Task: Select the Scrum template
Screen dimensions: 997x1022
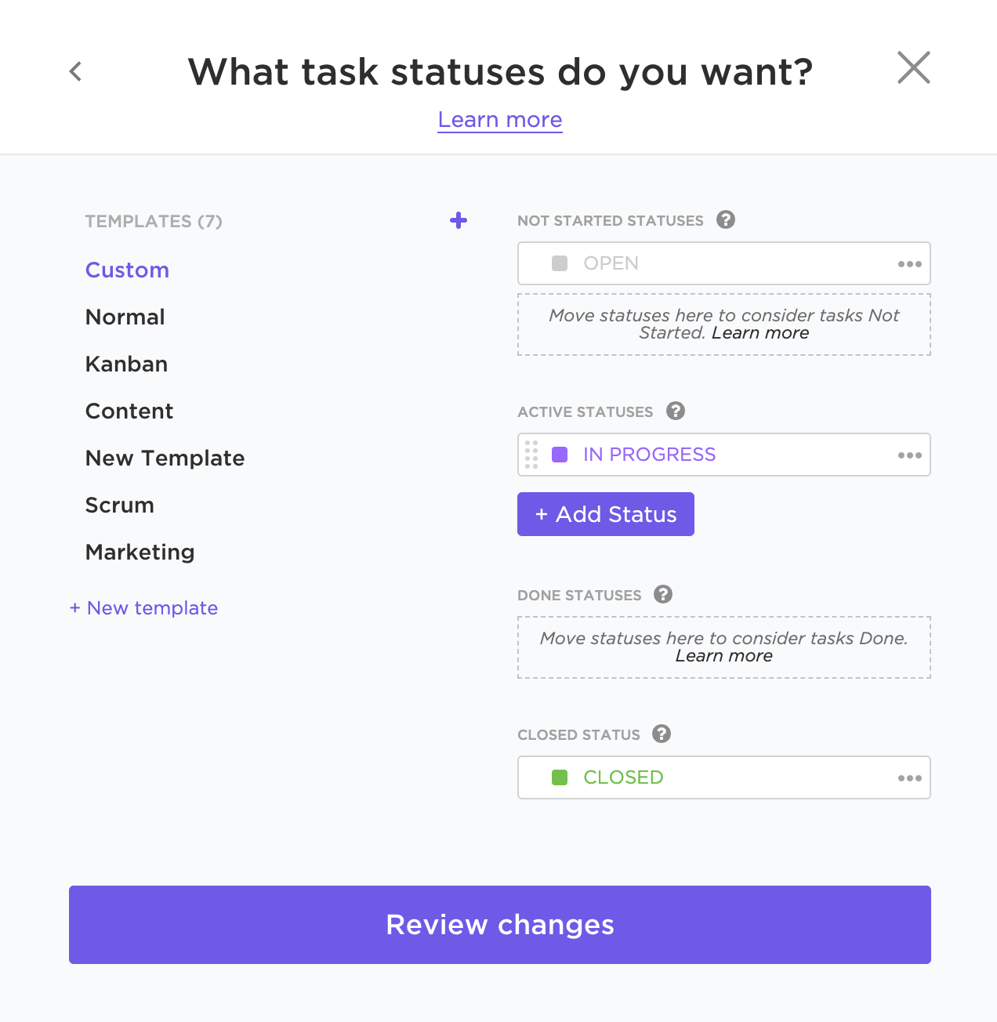Action: [119, 505]
